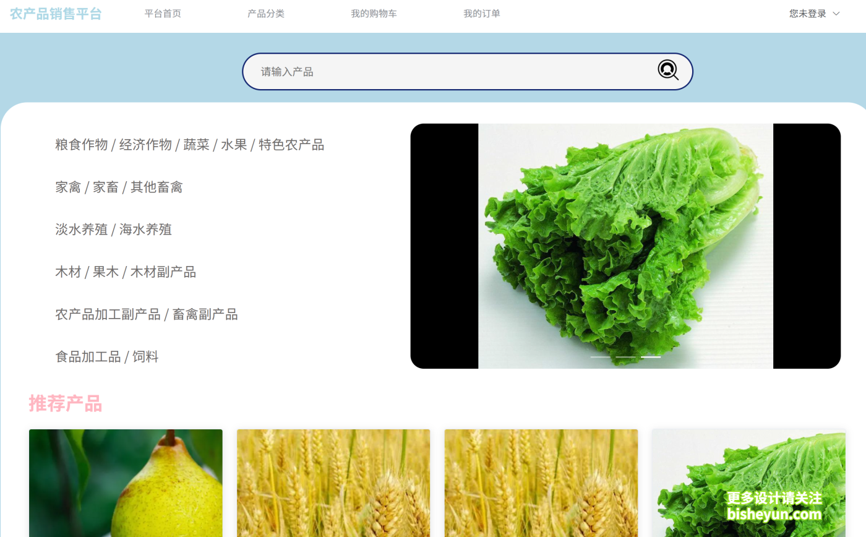Viewport: 866px width, 537px height.
Task: Click the 请输入产品 search field
Action: (433, 71)
